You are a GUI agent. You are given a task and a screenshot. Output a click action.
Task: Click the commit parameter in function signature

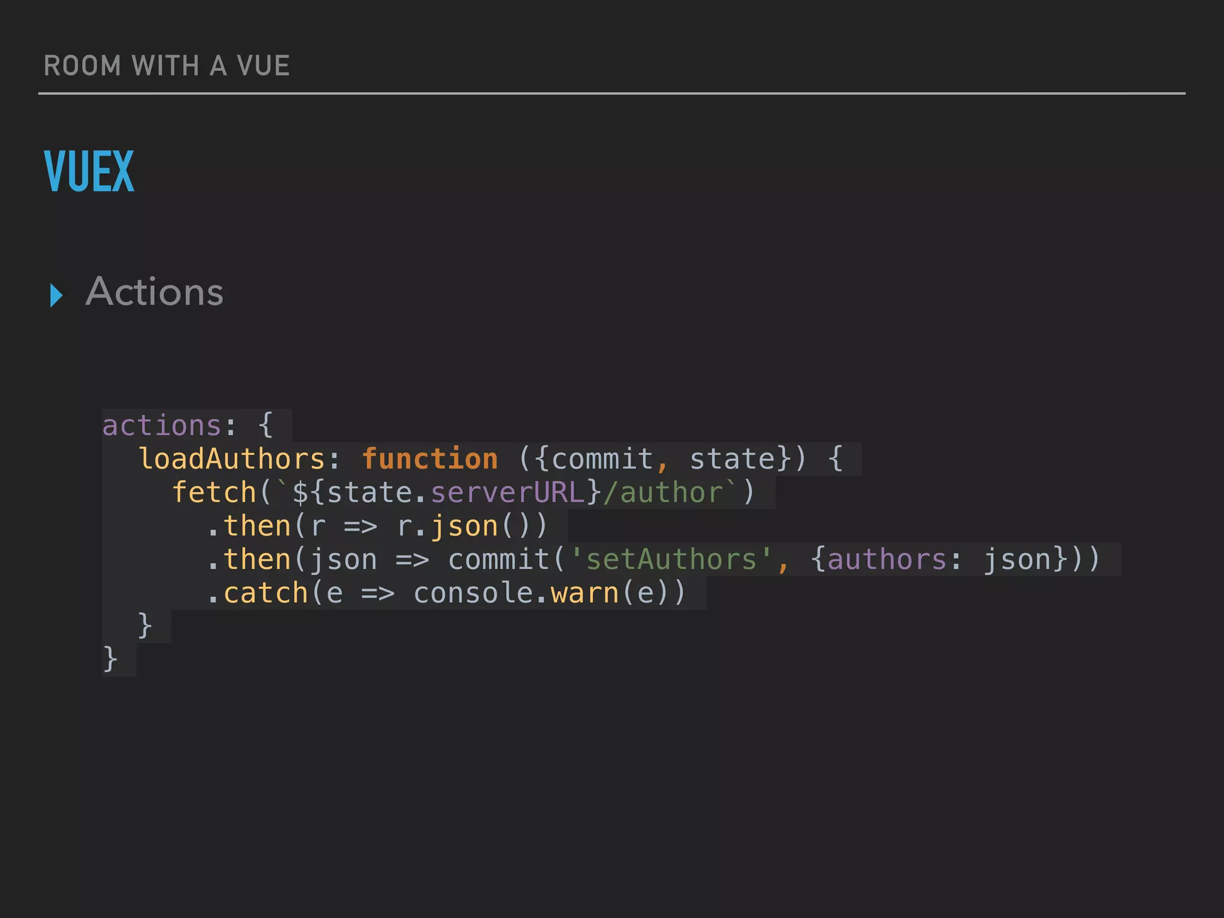[602, 459]
